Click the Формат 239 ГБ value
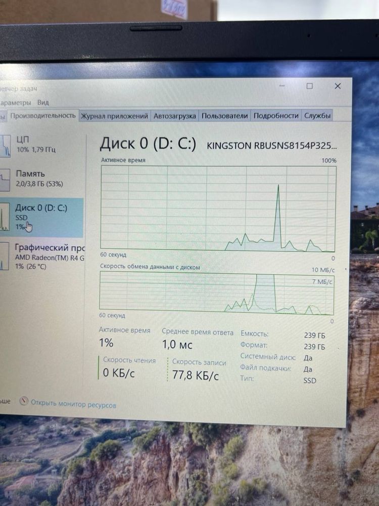 pos(314,347)
